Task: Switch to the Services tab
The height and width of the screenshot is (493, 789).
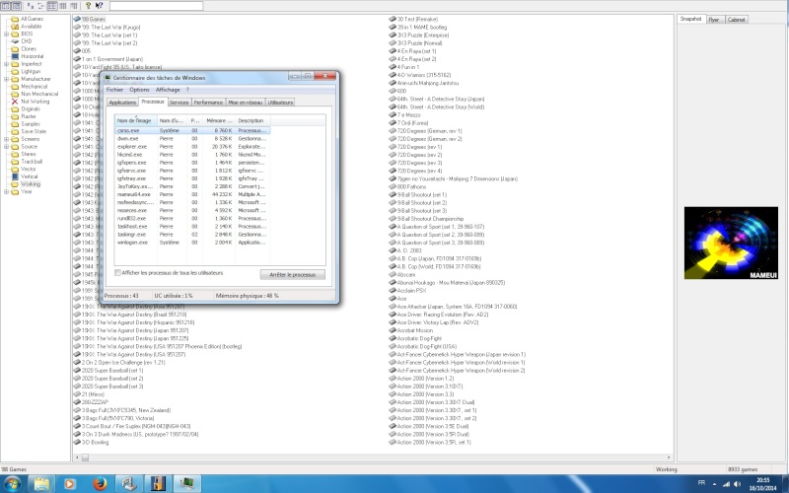Action: tap(179, 103)
